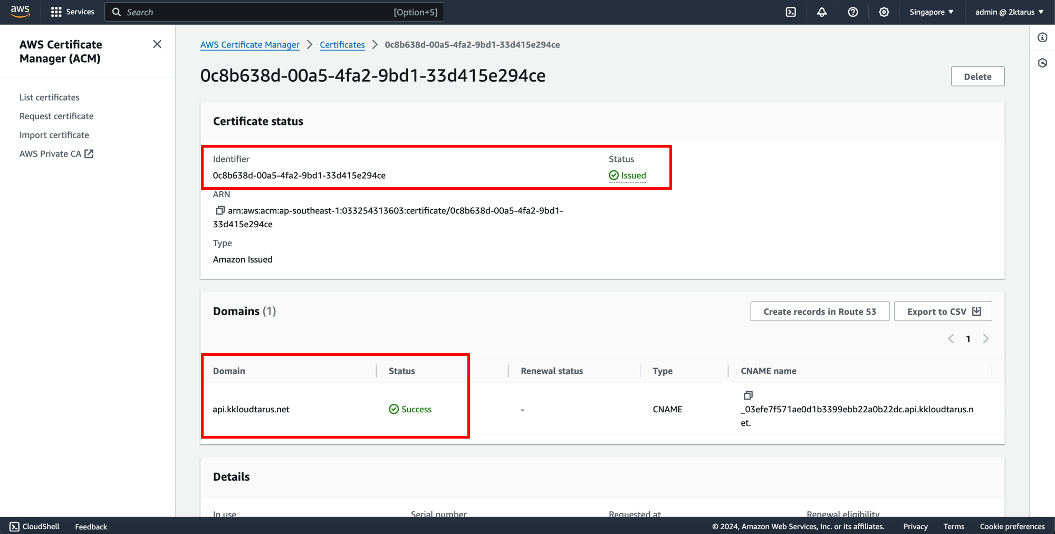Image resolution: width=1055 pixels, height=534 pixels.
Task: Select page 1 of domains table
Action: pos(968,339)
